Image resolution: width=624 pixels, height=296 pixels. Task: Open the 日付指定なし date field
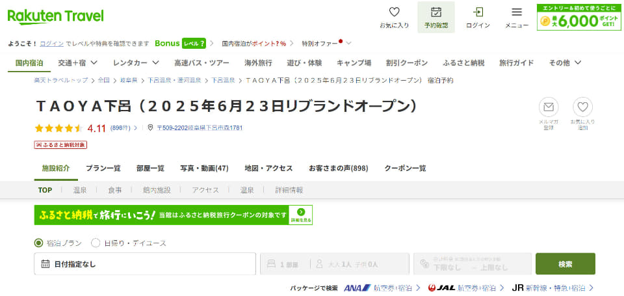click(145, 263)
